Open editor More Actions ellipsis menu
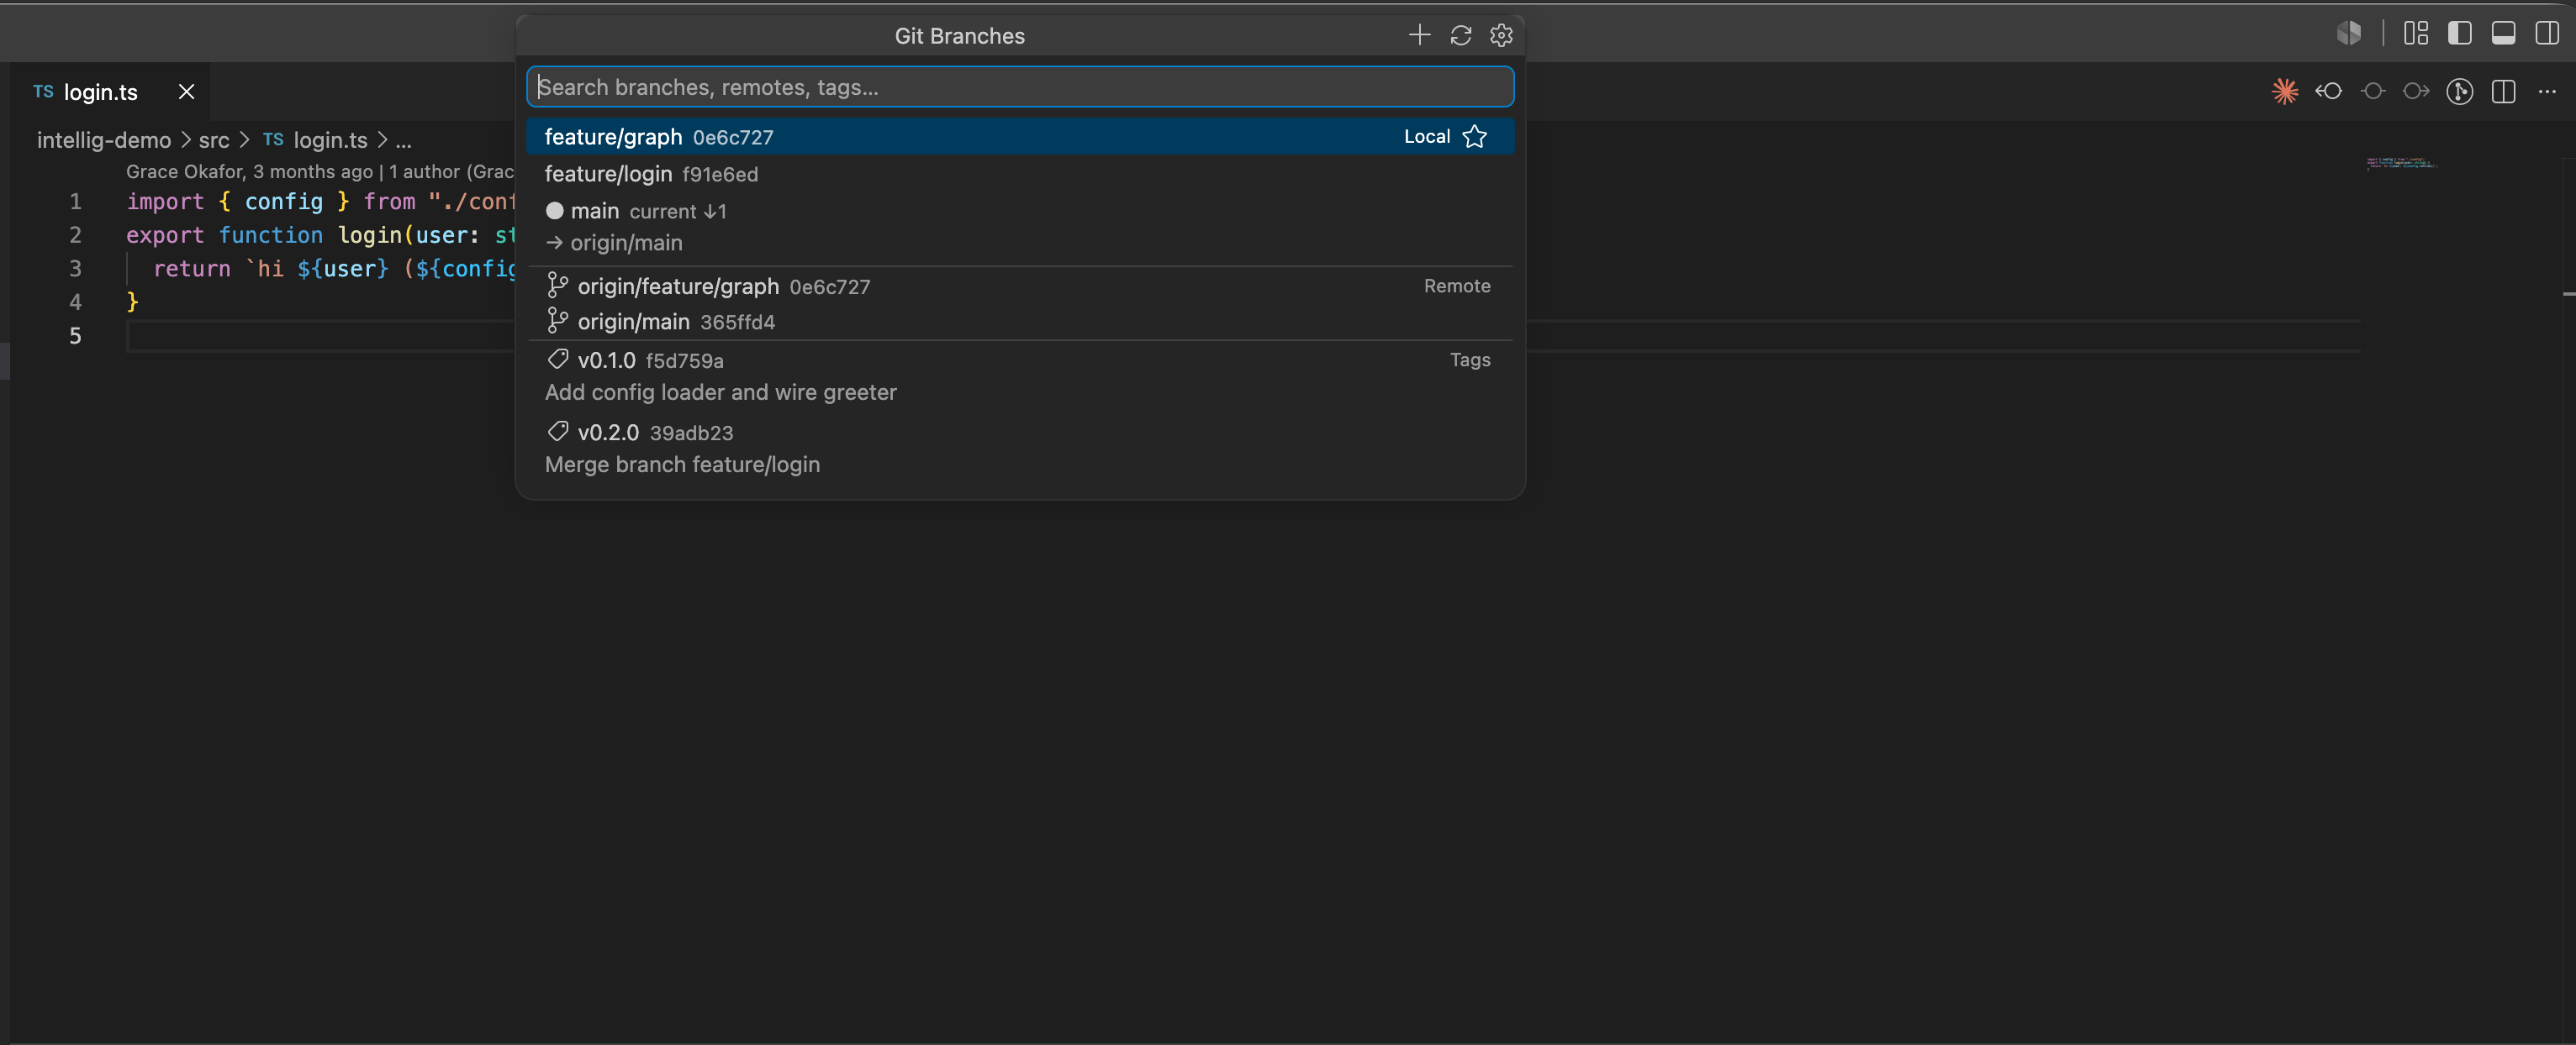The height and width of the screenshot is (1045, 2576). 2547,92
